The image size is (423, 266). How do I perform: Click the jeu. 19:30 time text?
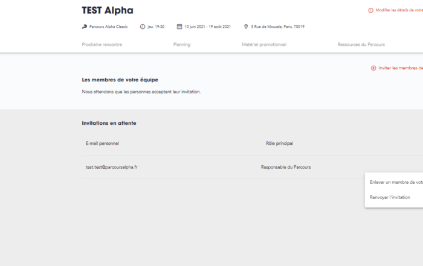coord(156,27)
